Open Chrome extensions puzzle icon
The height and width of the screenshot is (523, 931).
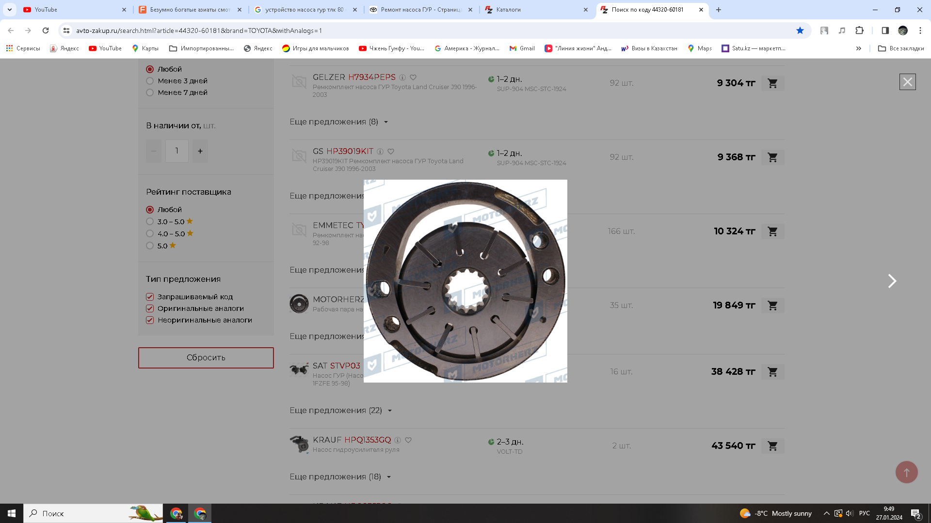pyautogui.click(x=859, y=31)
